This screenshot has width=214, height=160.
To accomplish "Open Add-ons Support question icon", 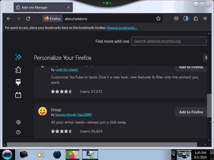I will pyautogui.click(x=18, y=132).
